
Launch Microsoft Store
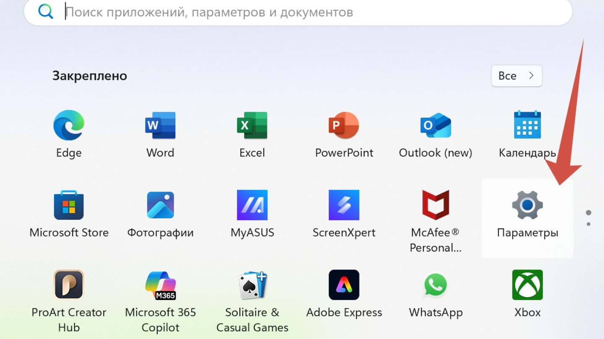coord(69,205)
